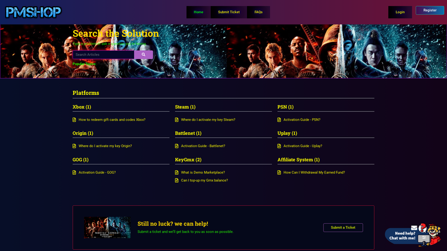This screenshot has height=251, width=447.
Task: Open article Activation Guide - Uplay
Action: [x=303, y=146]
